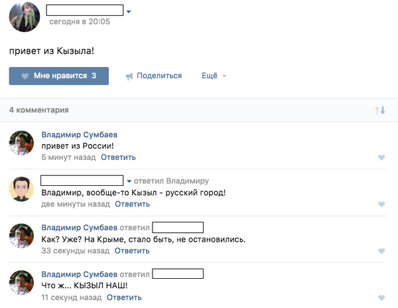
Task: Reply to the comment posted 33 секунды назад
Action: [x=131, y=251]
